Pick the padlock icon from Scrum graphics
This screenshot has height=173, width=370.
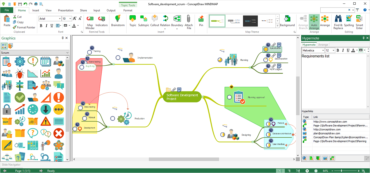point(7,109)
